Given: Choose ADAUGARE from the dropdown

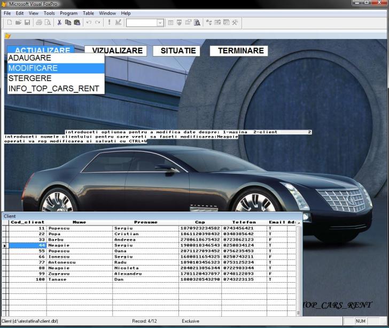Looking at the screenshot, I should tap(56, 58).
